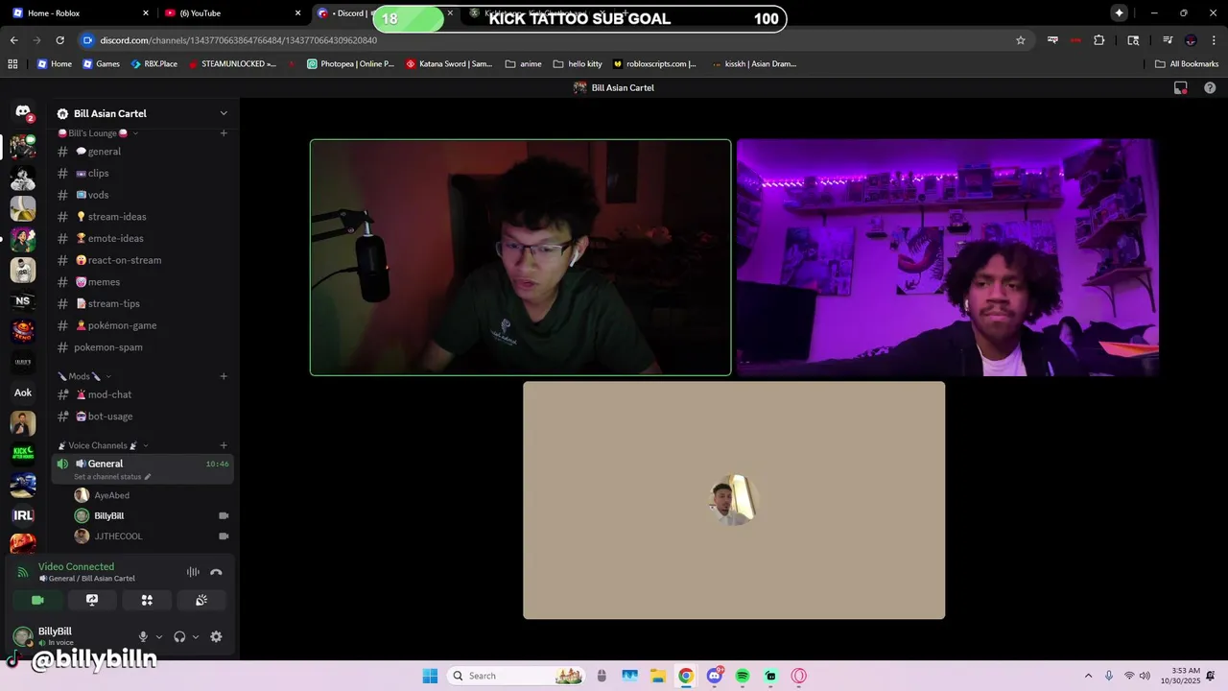This screenshot has height=691, width=1228.
Task: Mute the Discord microphone
Action: [143, 636]
